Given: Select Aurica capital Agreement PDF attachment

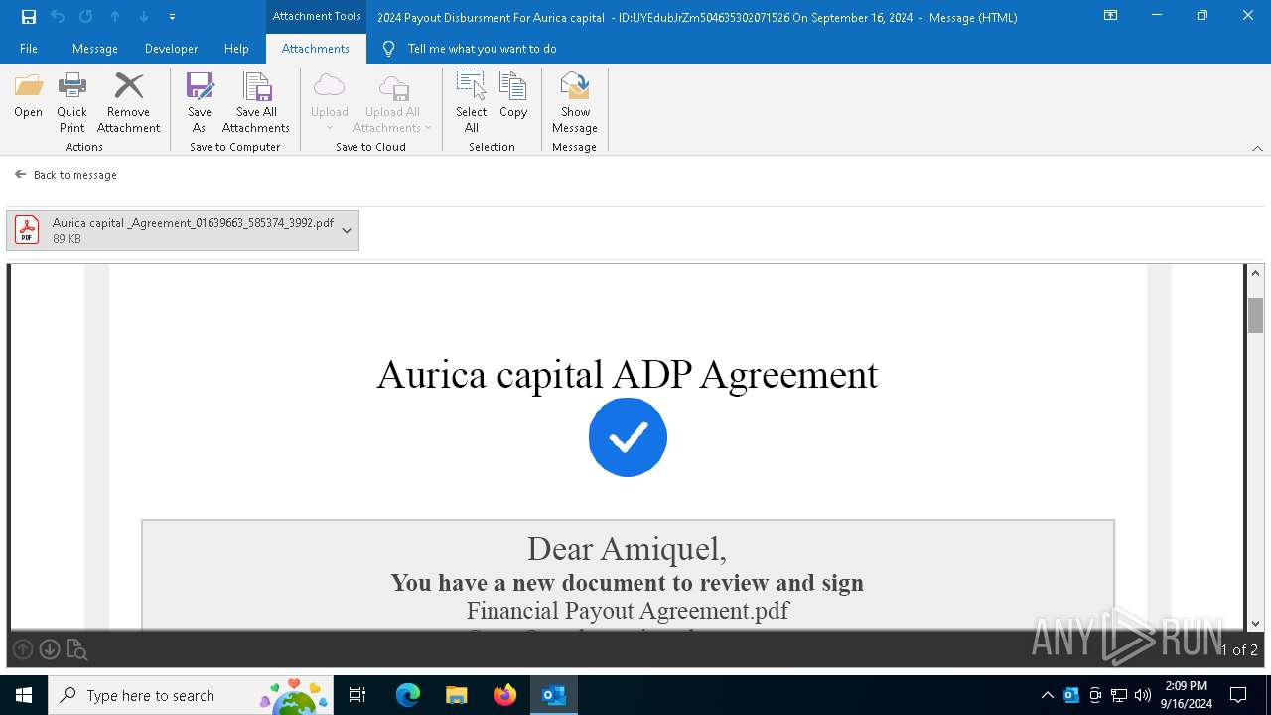Looking at the screenshot, I should click(x=183, y=230).
